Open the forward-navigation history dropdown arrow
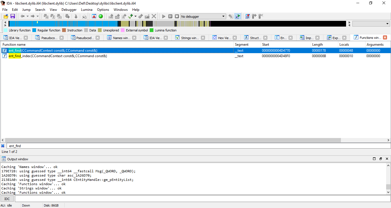The height and width of the screenshot is (208, 391). pyautogui.click(x=37, y=16)
